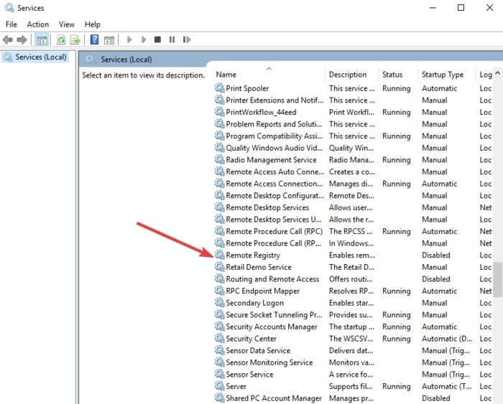Toggle the Show/Hide Console Tree icon

click(x=42, y=39)
